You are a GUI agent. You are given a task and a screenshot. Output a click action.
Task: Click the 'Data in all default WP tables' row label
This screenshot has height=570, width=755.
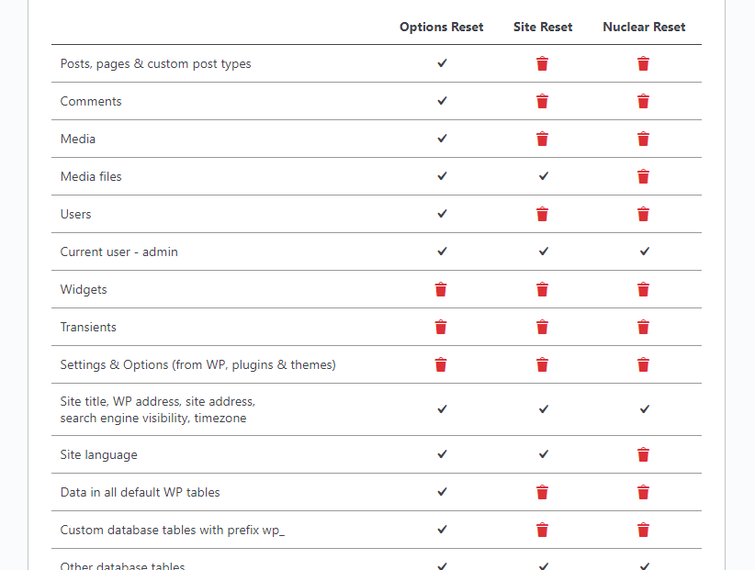pos(141,492)
